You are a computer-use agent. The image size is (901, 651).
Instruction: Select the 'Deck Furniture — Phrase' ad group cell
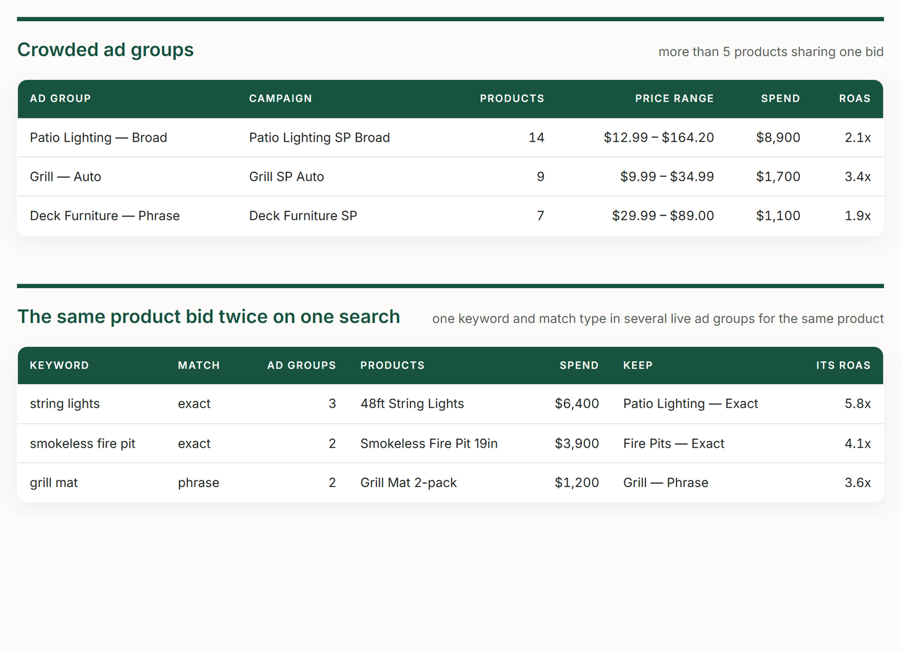pyautogui.click(x=105, y=216)
